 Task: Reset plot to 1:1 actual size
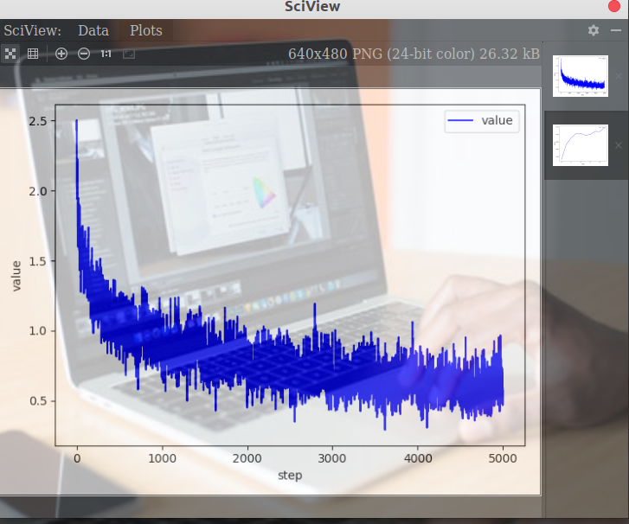pos(106,54)
